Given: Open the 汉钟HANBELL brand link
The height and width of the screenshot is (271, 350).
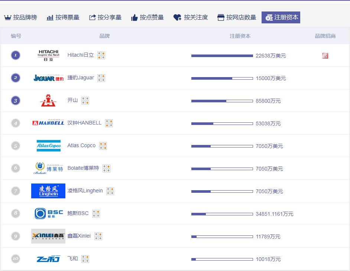Looking at the screenshot, I should click(84, 123).
